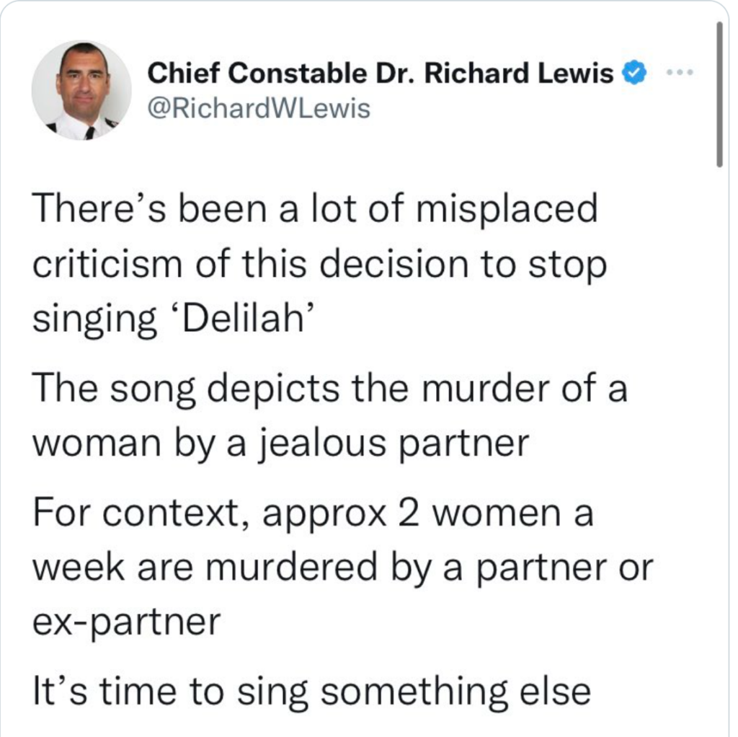Click the @RichardWLewis handle
The height and width of the screenshot is (737, 738).
click(259, 108)
